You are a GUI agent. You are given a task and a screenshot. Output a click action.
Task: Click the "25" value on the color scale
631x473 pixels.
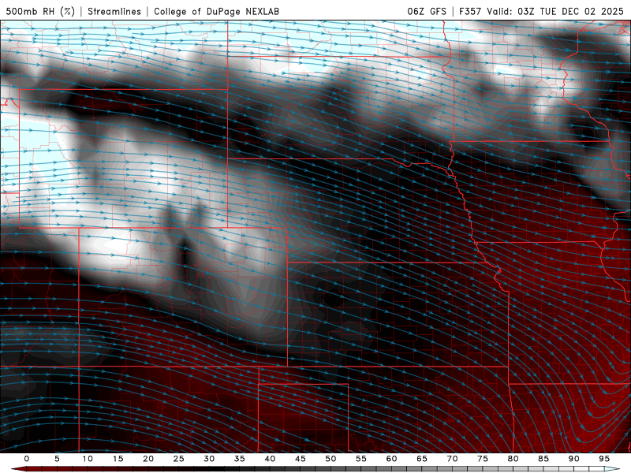(x=179, y=459)
